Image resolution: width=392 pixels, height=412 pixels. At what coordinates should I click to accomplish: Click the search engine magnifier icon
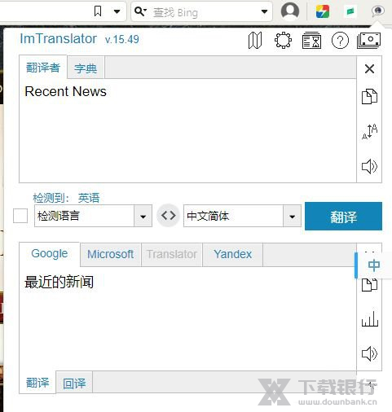click(140, 11)
